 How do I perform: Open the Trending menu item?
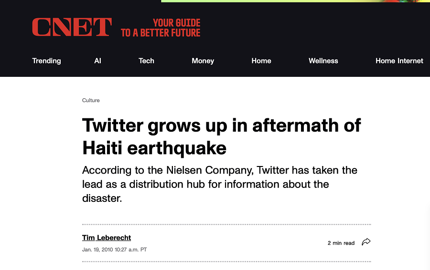[46, 61]
